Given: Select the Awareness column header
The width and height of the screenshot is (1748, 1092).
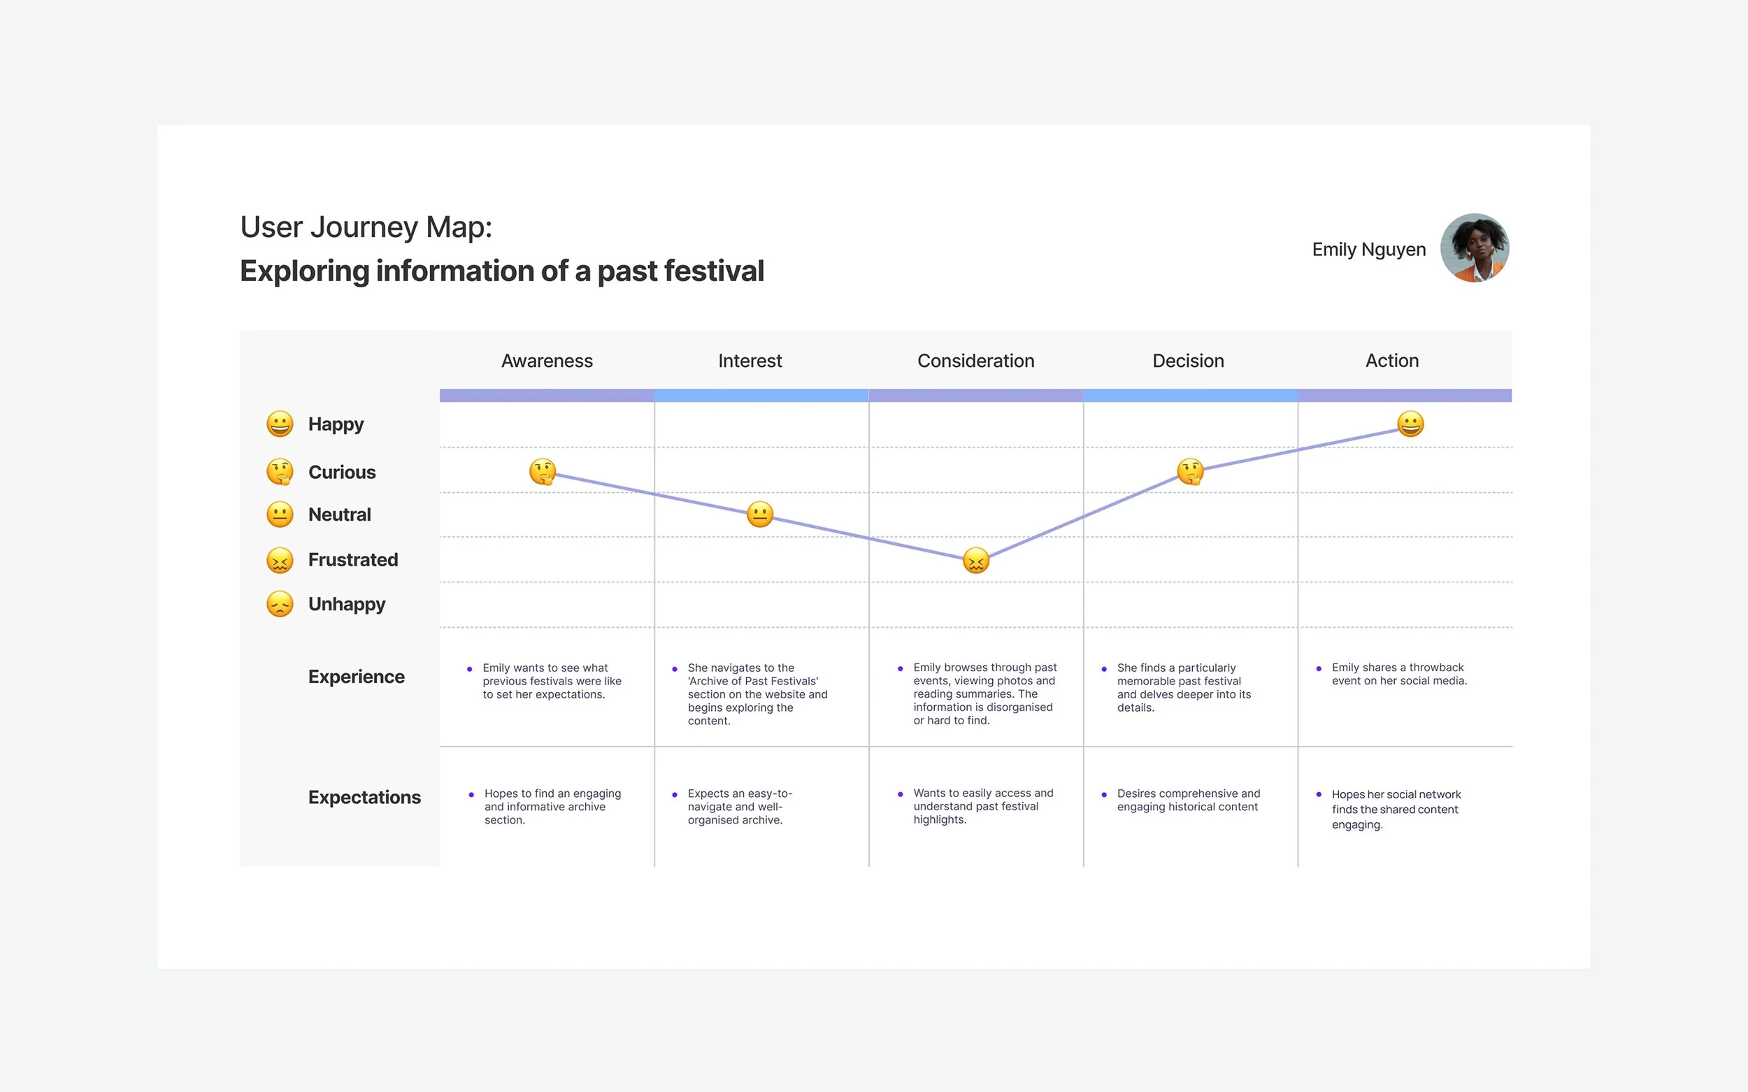Looking at the screenshot, I should (x=547, y=361).
